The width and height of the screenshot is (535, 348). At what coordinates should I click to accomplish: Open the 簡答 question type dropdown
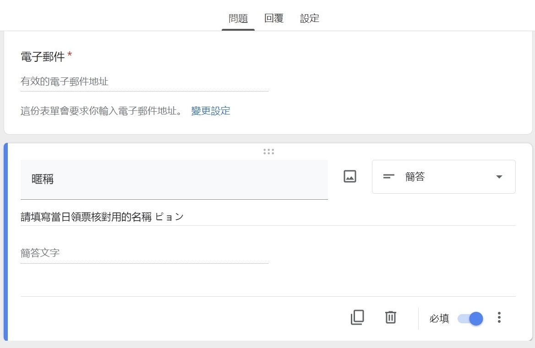pyautogui.click(x=443, y=177)
